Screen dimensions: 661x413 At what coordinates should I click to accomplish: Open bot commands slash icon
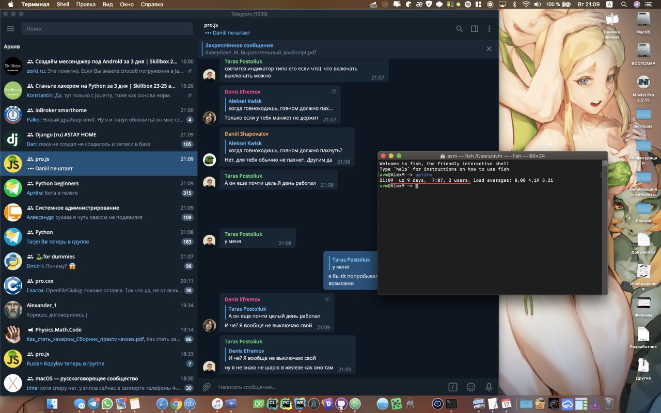[x=453, y=387]
